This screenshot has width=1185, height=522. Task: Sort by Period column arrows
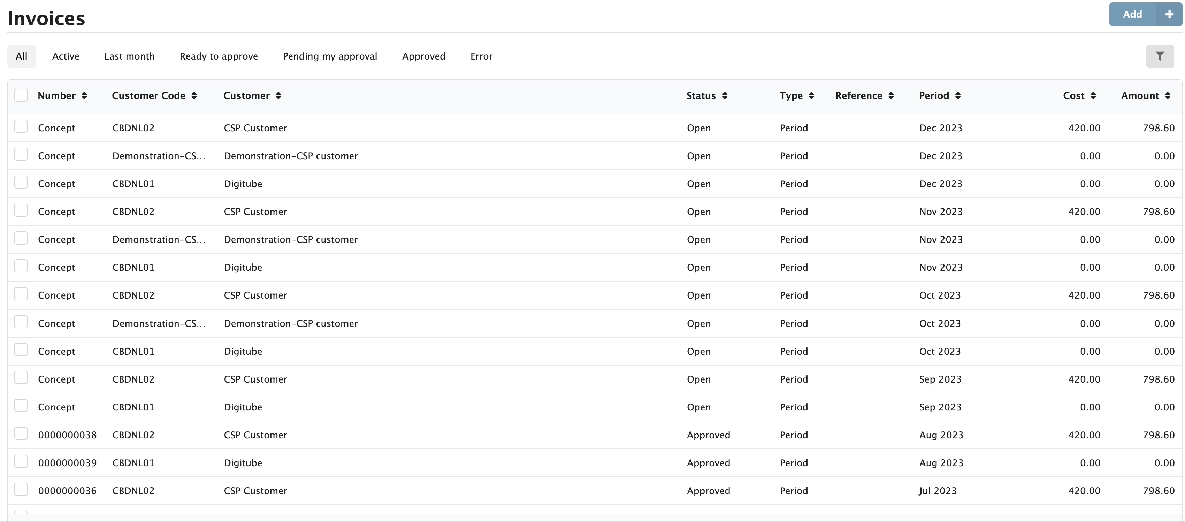[958, 96]
